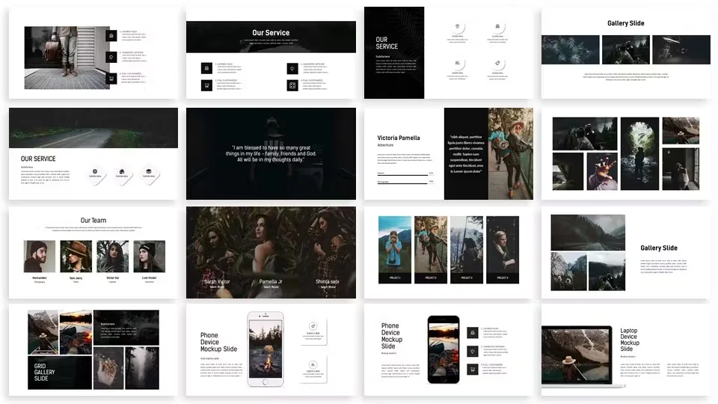The height and width of the screenshot is (404, 718).
Task: Click the Victoria Pamella heading
Action: point(399,138)
